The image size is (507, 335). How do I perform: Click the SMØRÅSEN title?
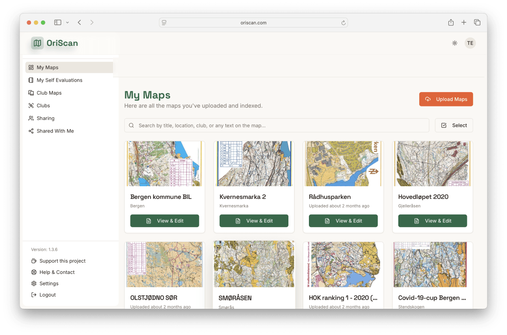(235, 298)
